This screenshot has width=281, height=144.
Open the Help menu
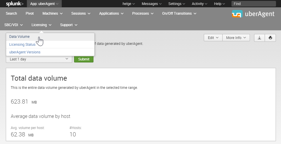click(219, 4)
